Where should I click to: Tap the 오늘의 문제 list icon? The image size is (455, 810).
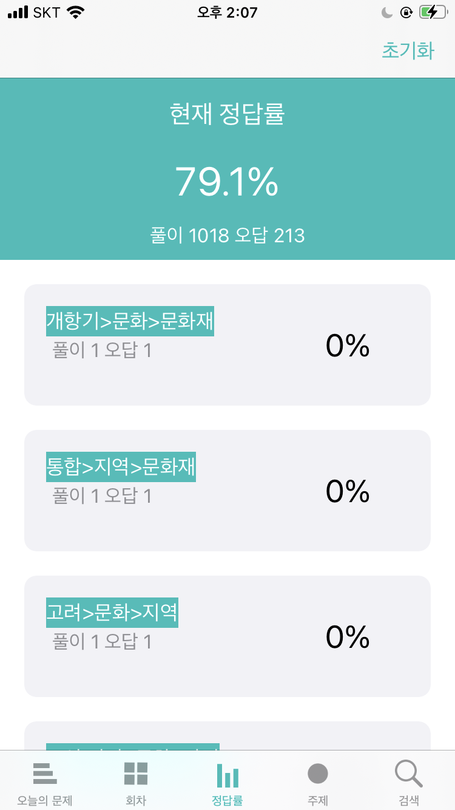pyautogui.click(x=45, y=774)
